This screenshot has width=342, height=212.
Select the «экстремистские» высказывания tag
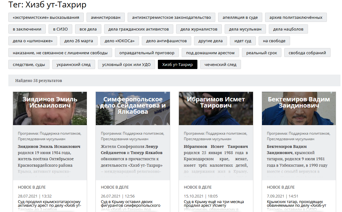pyautogui.click(x=46, y=17)
